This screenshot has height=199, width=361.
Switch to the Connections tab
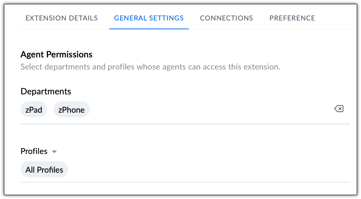[226, 18]
